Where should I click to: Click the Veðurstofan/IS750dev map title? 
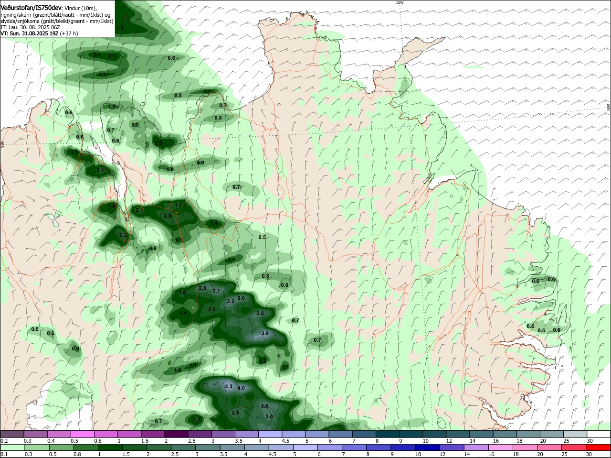[x=31, y=8]
